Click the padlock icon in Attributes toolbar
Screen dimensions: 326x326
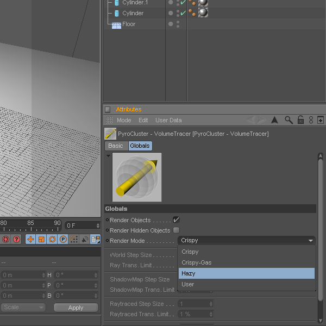point(300,120)
